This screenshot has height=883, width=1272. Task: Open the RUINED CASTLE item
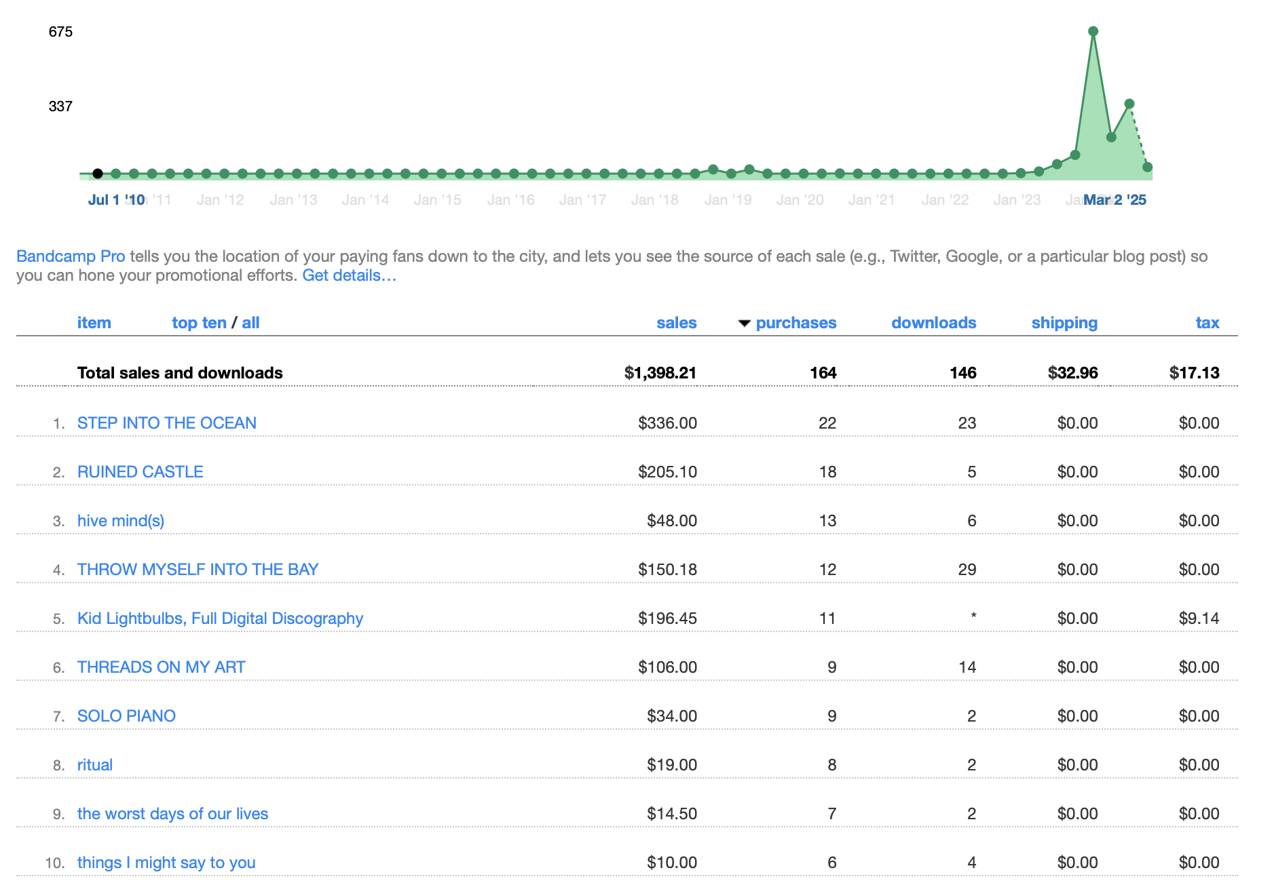140,472
